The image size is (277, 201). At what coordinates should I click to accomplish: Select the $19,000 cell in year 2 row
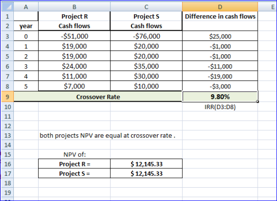tap(74, 56)
